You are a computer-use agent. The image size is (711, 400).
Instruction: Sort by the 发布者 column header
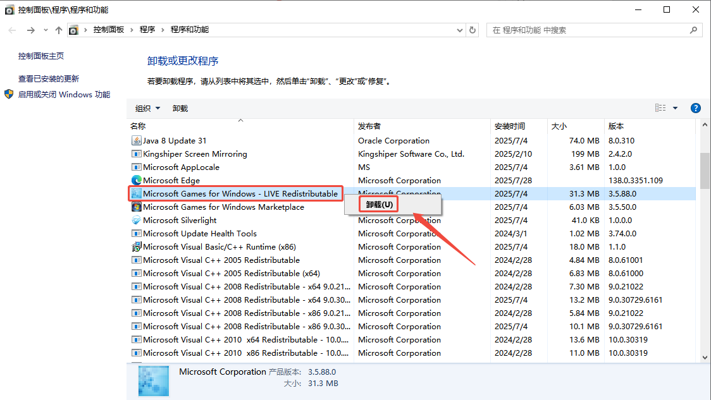pyautogui.click(x=422, y=126)
